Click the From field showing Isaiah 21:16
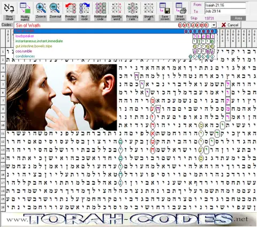The width and height of the screenshot is (257, 227). coord(225,5)
